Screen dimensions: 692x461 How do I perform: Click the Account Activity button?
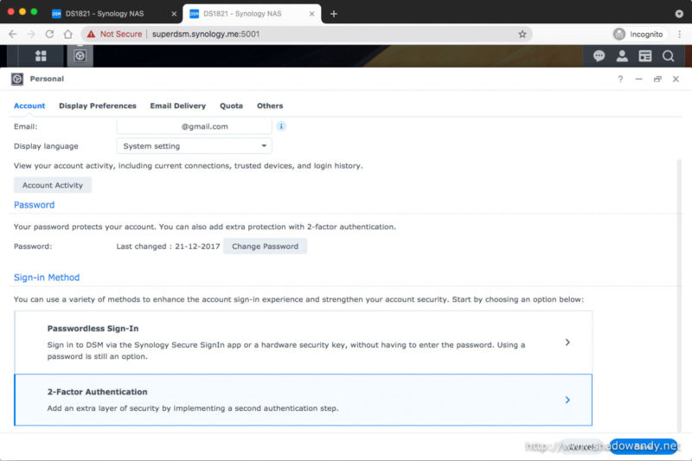[53, 185]
